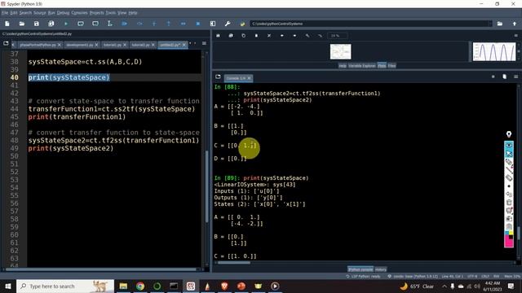The width and height of the screenshot is (522, 293).
Task: Click the conda environment status bar entry
Action: [x=413, y=277]
